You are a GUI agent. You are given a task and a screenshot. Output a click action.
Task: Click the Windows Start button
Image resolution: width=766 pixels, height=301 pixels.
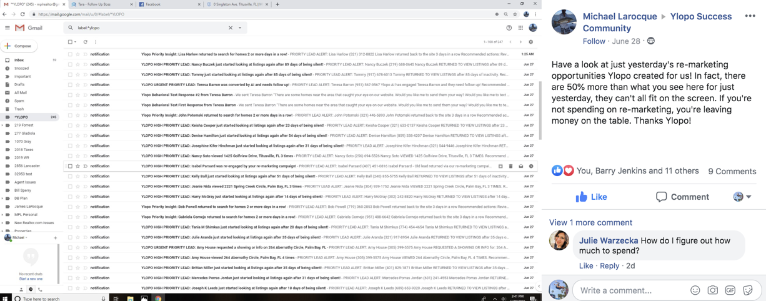[5, 299]
